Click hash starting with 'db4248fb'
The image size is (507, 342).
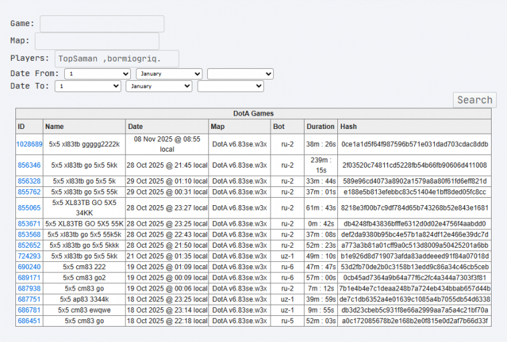coord(415,224)
